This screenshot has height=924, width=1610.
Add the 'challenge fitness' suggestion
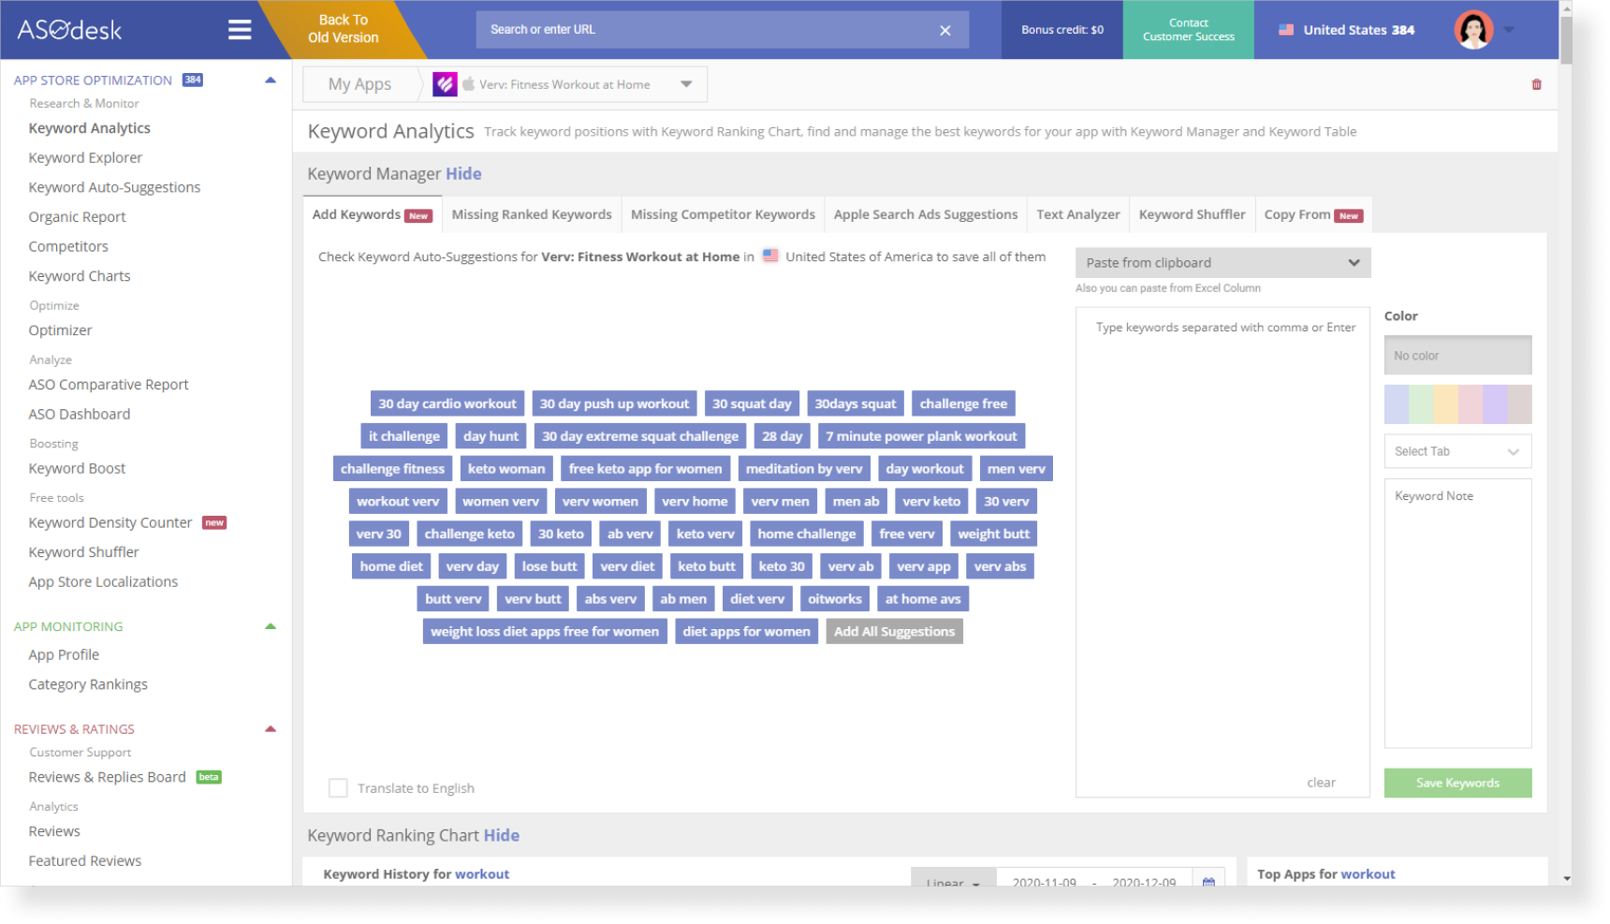point(392,469)
